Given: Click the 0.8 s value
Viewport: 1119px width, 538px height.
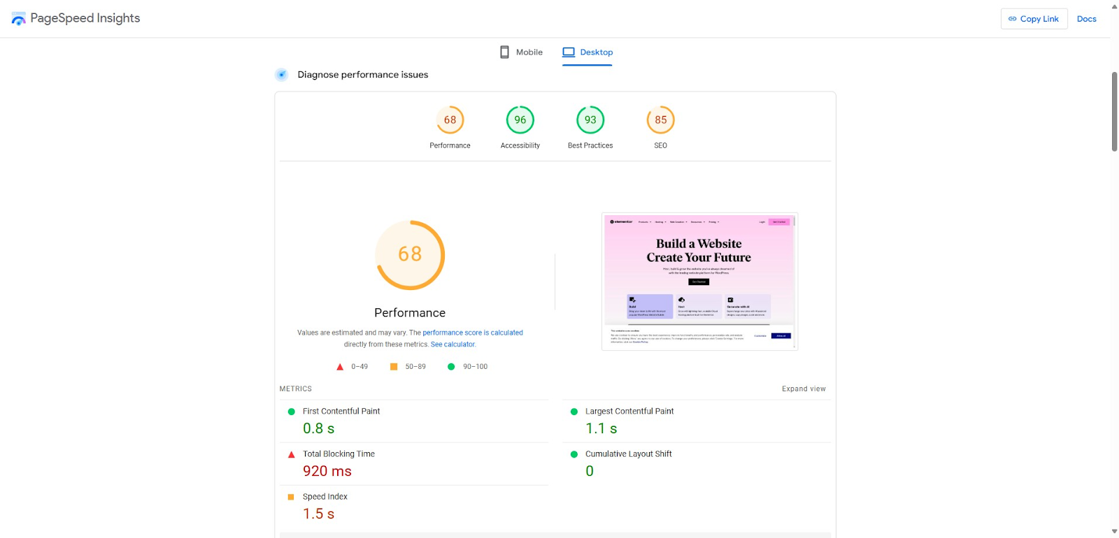Looking at the screenshot, I should 319,429.
